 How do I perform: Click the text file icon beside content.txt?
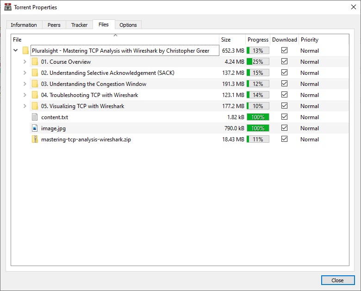35,117
